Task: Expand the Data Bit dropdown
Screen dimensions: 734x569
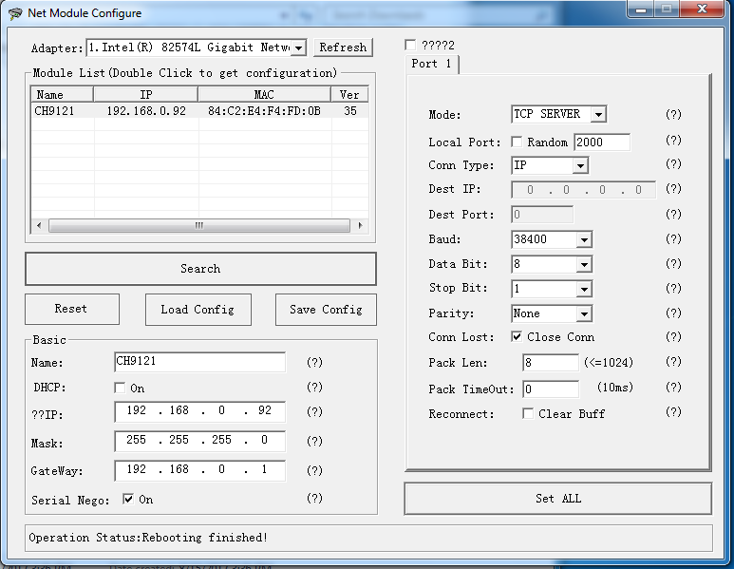Action: [x=584, y=265]
